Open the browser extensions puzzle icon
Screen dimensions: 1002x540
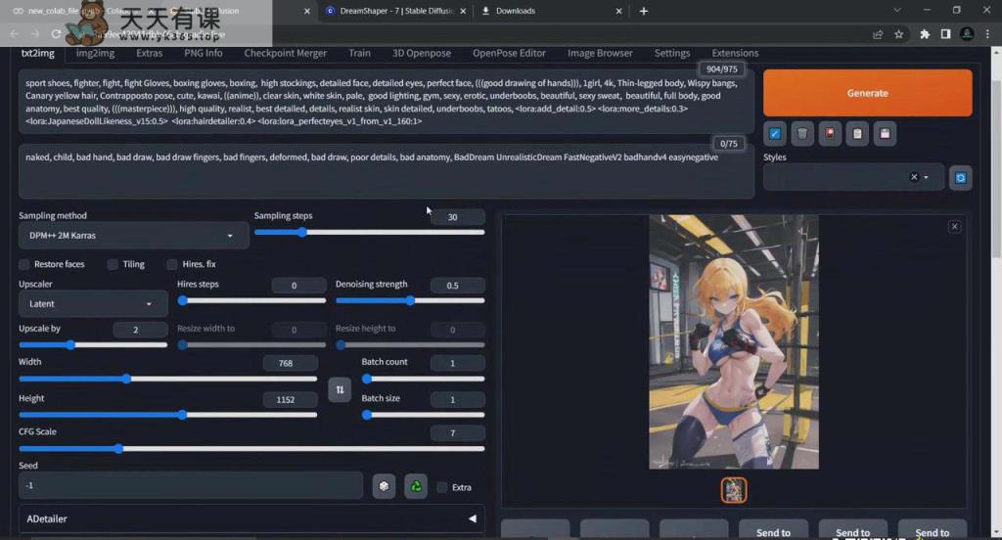click(x=924, y=34)
